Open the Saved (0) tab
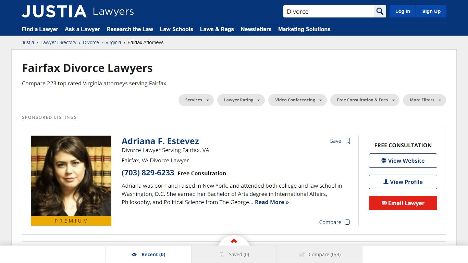The width and height of the screenshot is (468, 263). (234, 254)
